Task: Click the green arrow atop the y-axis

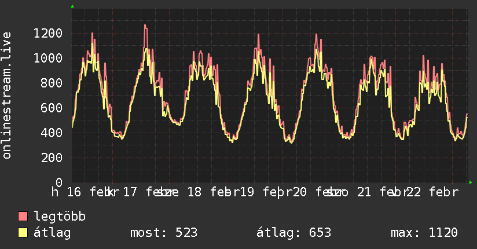Action: coord(72,6)
